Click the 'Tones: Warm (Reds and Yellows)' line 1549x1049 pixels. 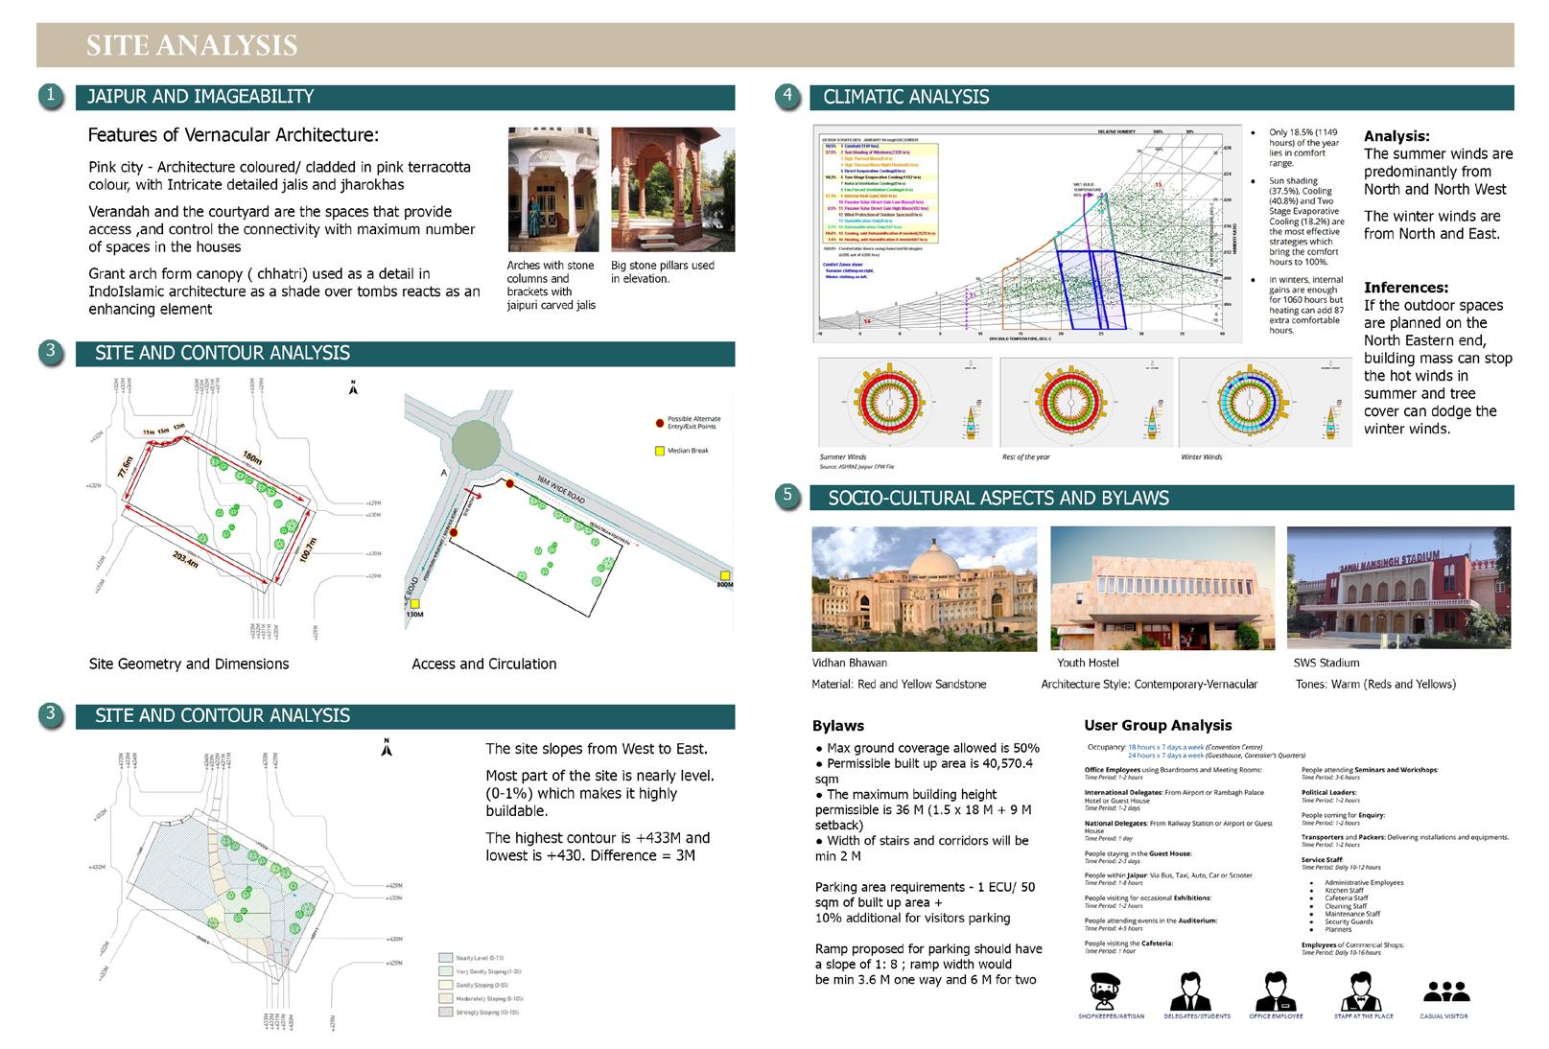[1375, 685]
